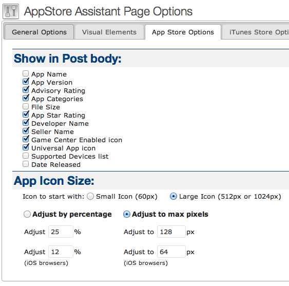Open the iTunes Store Options tab
Screen dimensions: 289x286
(x=256, y=32)
